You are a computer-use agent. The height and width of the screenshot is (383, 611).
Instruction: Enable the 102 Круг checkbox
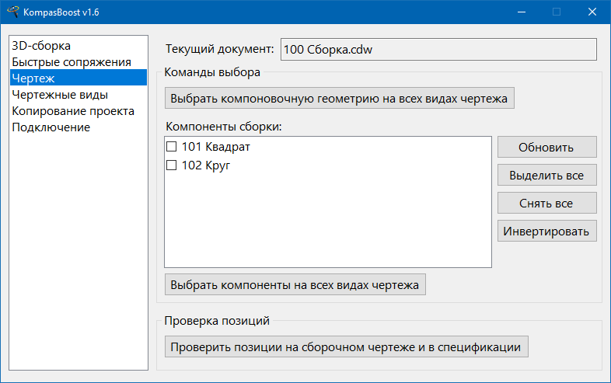coord(172,165)
